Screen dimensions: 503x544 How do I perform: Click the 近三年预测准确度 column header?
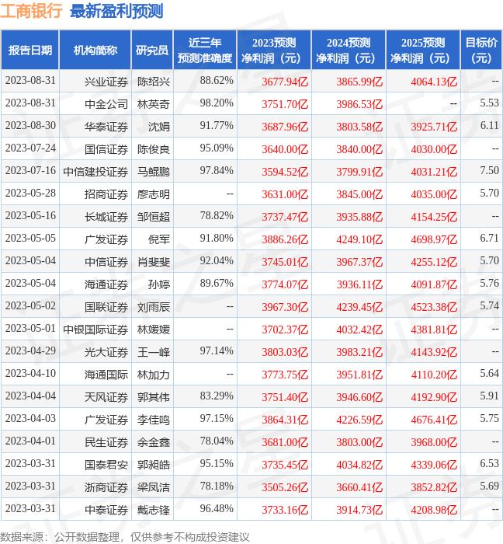205,51
